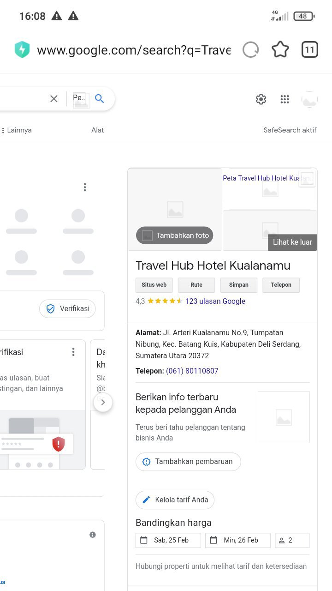The image size is (332, 591).
Task: Open the tab switcher showing 11 tabs
Action: 310,50
